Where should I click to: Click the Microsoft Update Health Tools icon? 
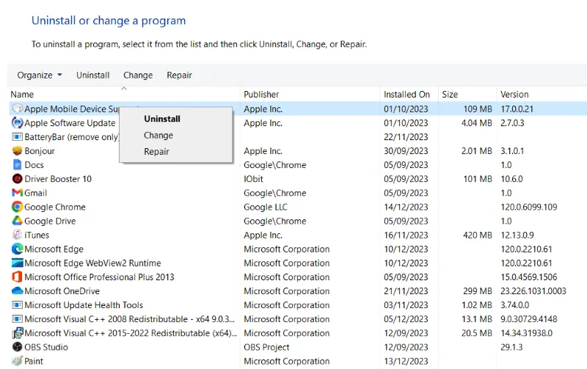[17, 305]
